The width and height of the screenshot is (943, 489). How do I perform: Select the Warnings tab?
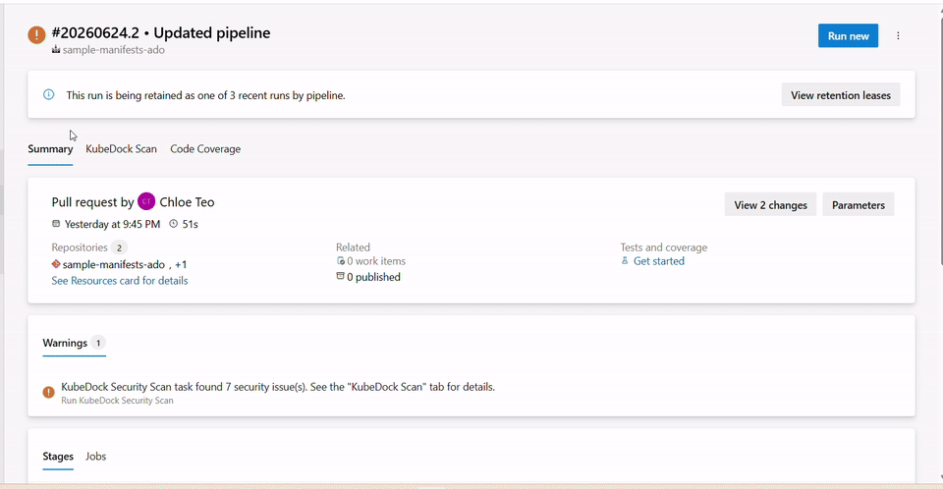[x=74, y=343]
